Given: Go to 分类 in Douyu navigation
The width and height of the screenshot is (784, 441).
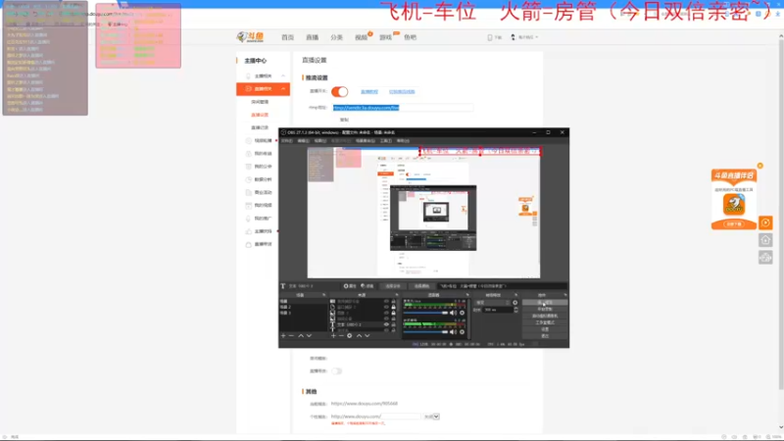Looking at the screenshot, I should [x=336, y=37].
